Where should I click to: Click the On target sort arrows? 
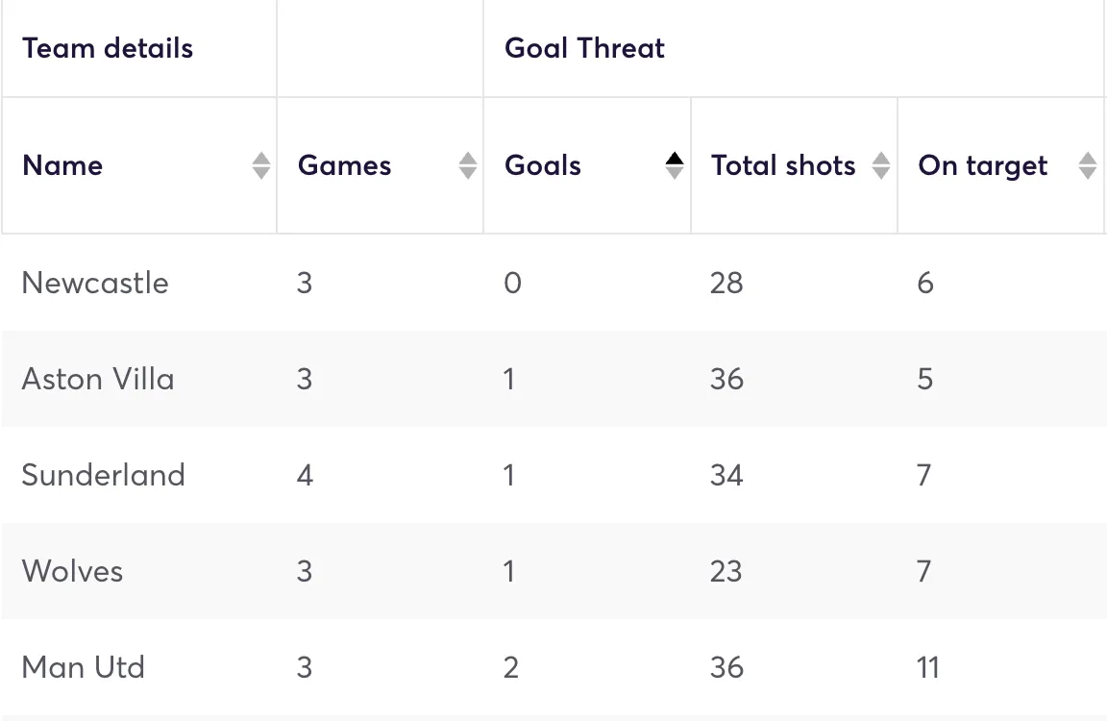tap(1088, 165)
